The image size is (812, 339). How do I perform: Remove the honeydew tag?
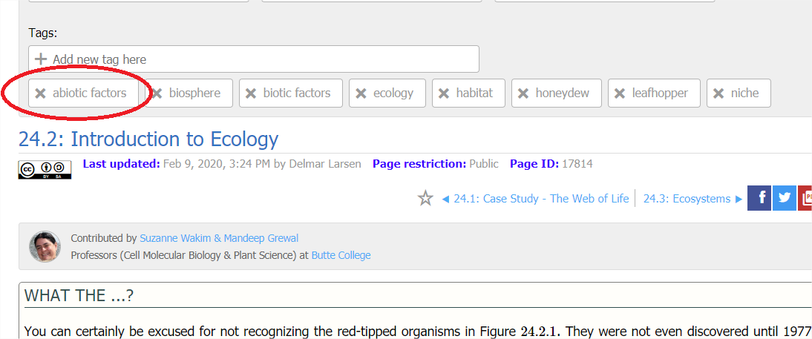[523, 93]
